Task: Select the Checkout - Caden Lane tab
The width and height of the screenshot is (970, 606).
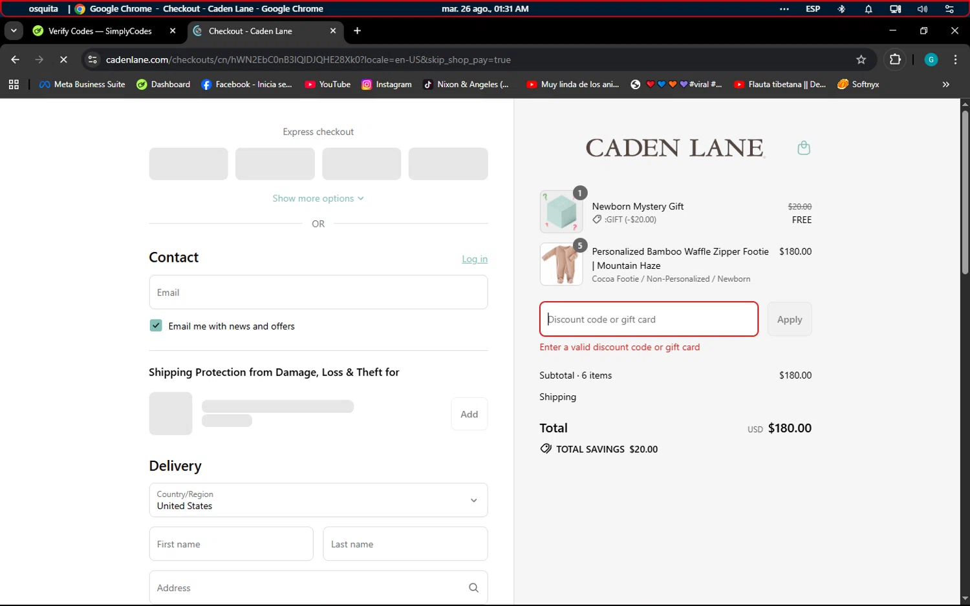Action: tap(266, 31)
